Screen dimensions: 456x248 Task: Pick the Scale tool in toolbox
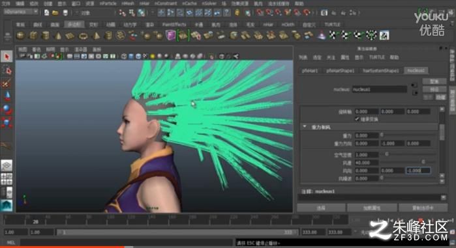tap(7, 122)
